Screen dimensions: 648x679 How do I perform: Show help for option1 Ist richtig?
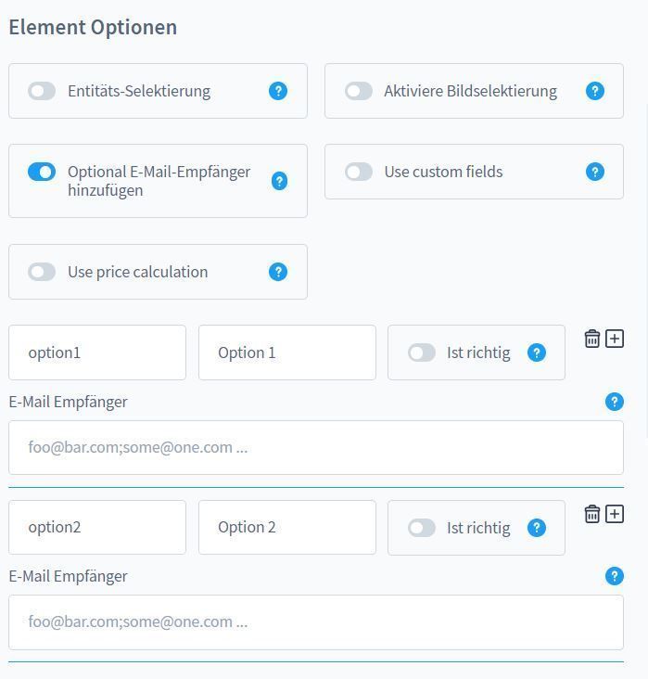(x=537, y=352)
